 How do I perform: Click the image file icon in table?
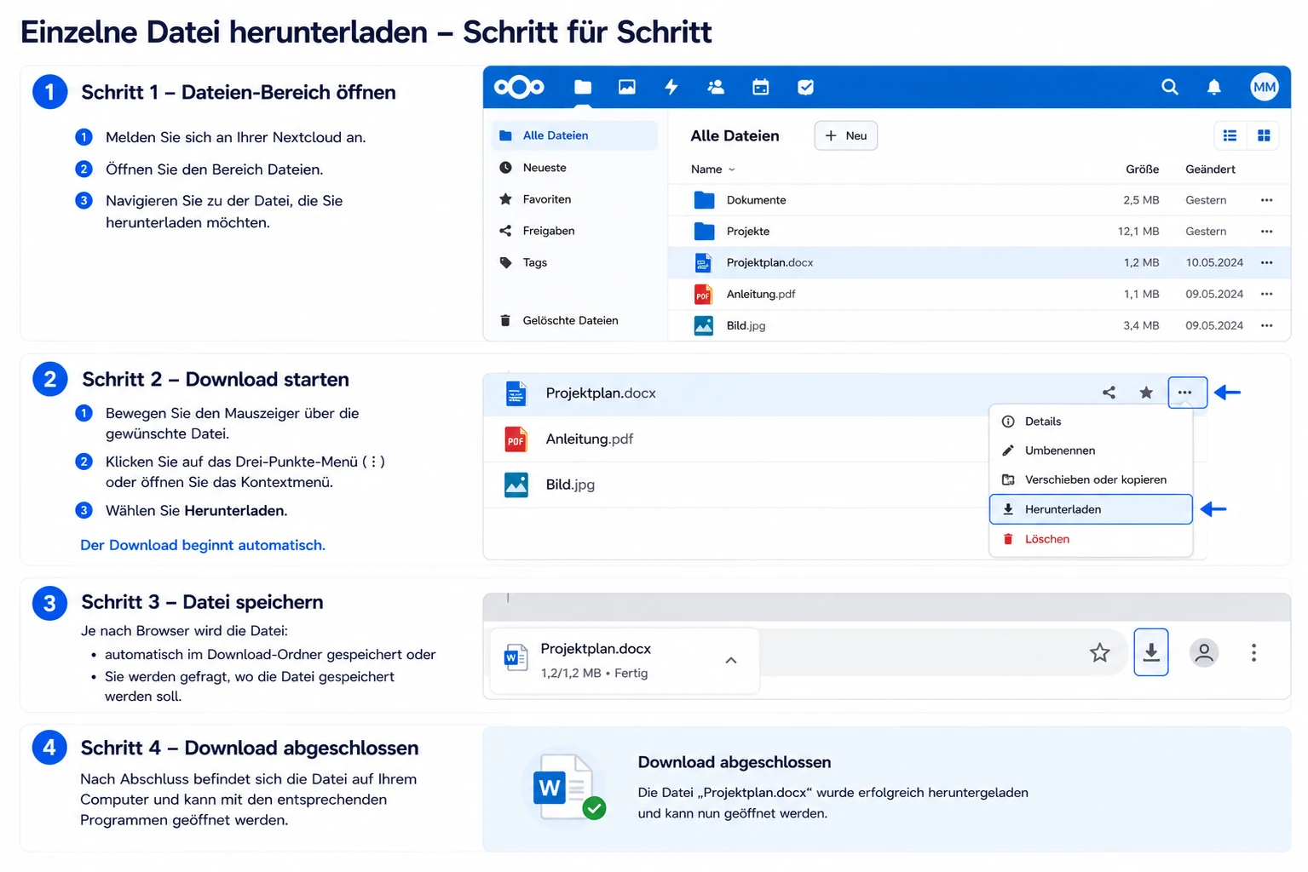[704, 325]
